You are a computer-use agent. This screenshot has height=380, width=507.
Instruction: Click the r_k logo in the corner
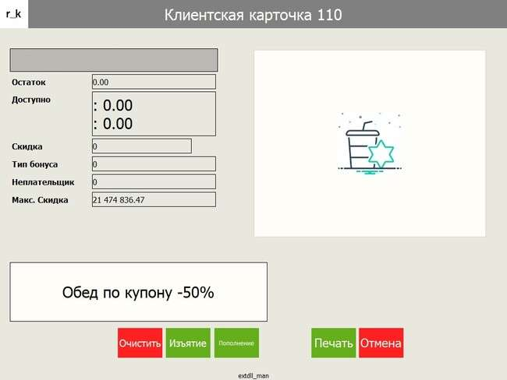[x=14, y=14]
